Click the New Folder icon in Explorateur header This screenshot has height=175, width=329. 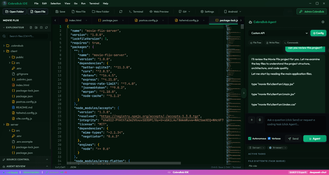tap(36, 28)
